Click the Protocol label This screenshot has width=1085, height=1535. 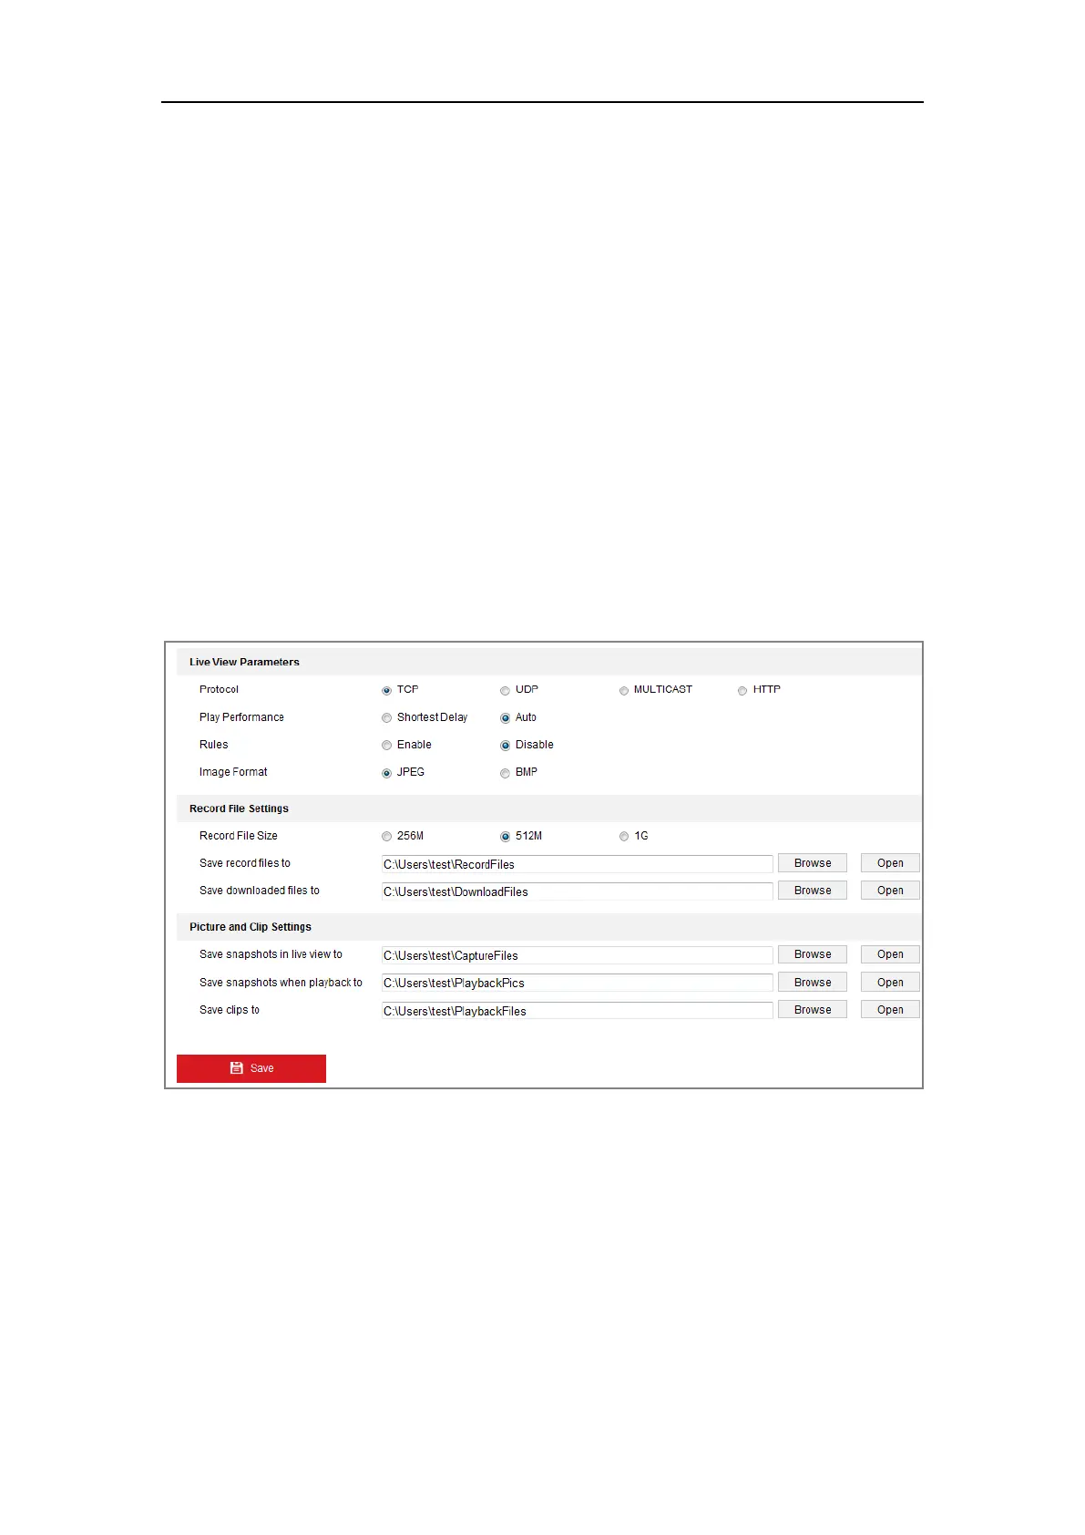(219, 689)
